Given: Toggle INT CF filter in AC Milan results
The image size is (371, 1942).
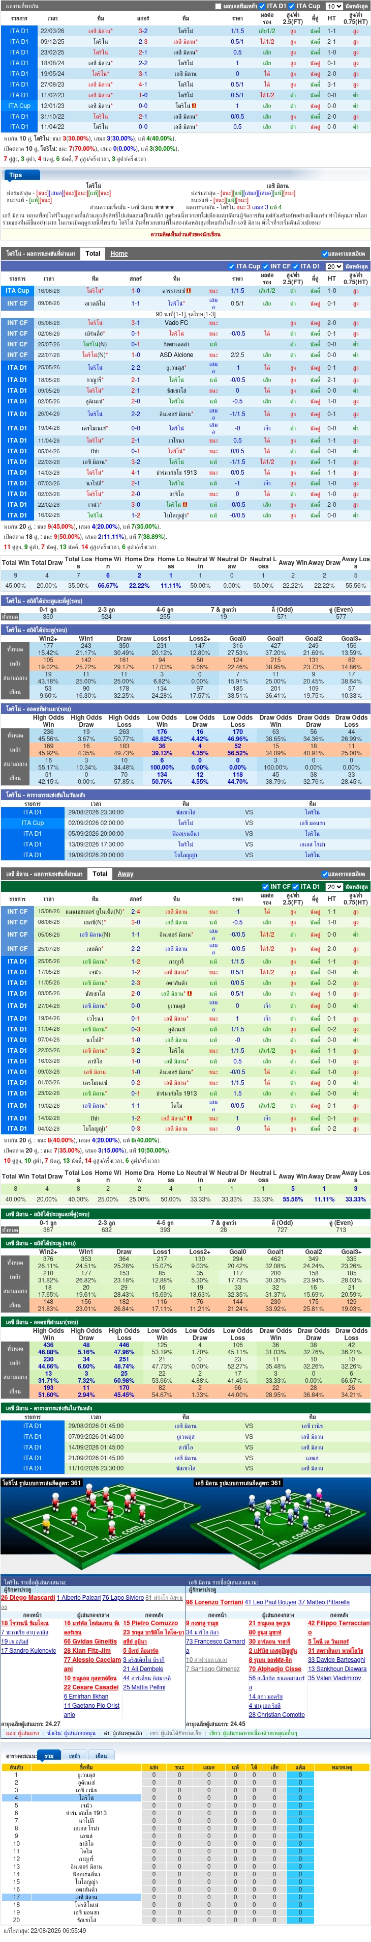Looking at the screenshot, I should point(266,887).
